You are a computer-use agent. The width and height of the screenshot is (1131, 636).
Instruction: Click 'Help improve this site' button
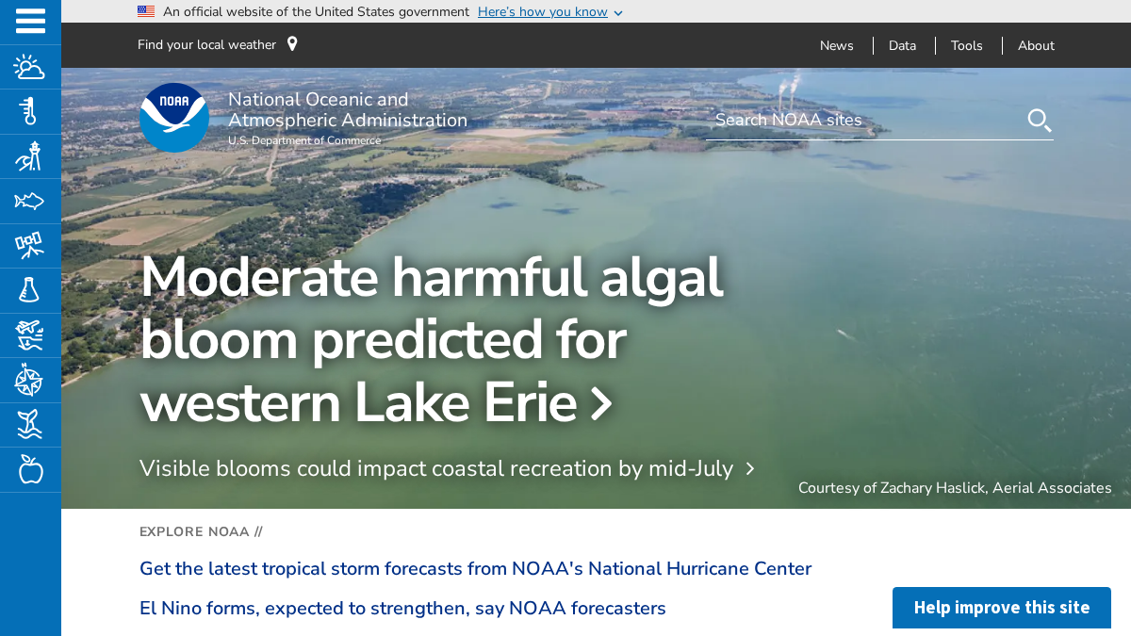(1002, 608)
